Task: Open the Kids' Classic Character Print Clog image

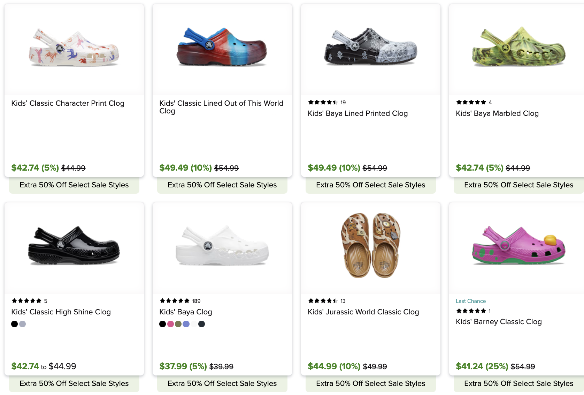Action: [x=74, y=48]
